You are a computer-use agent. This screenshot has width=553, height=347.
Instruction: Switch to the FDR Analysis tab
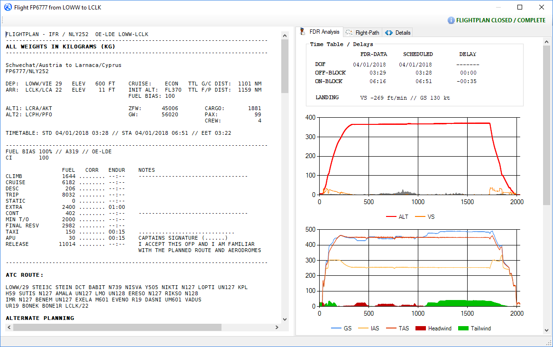319,32
